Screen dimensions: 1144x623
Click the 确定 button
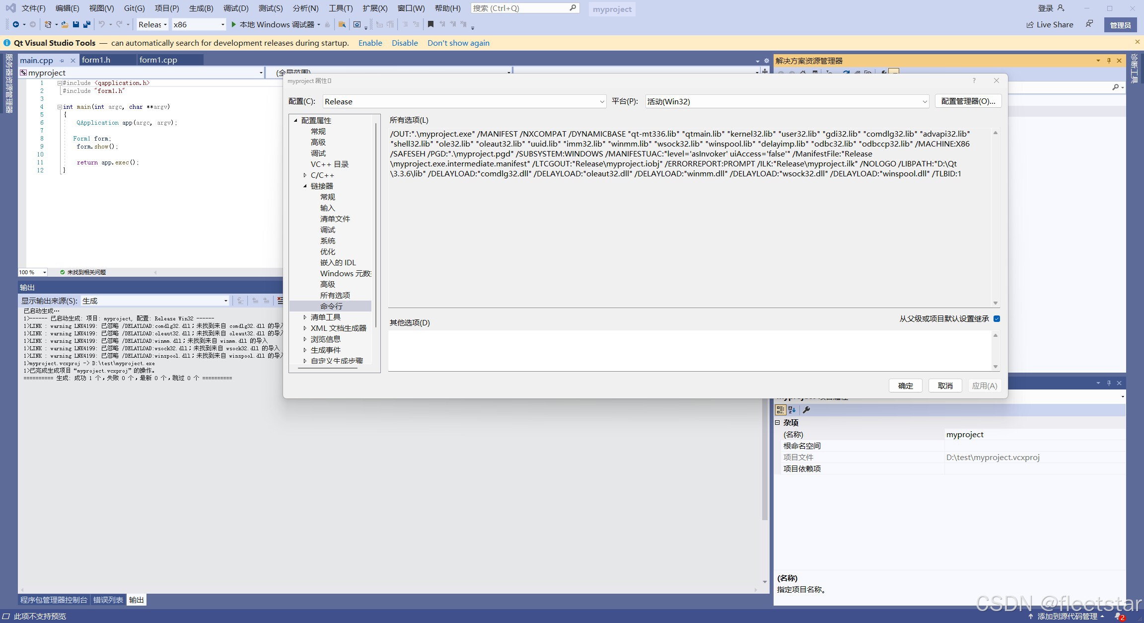tap(905, 386)
